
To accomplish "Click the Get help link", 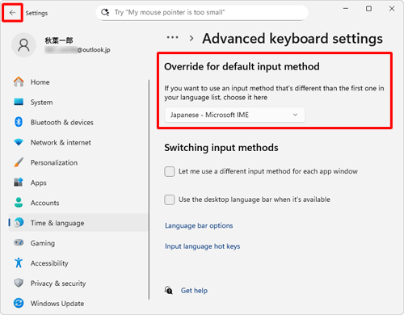I will 194,291.
